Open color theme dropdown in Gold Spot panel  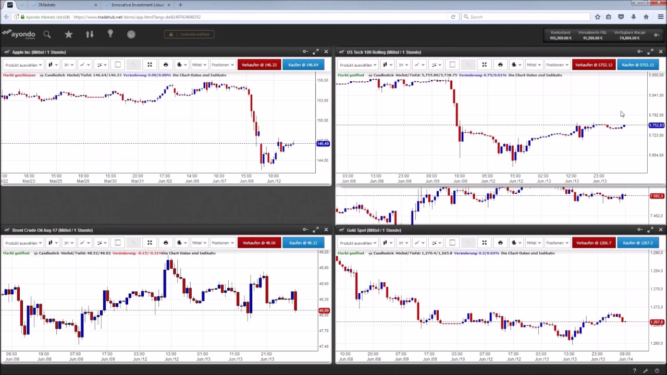[x=516, y=243]
